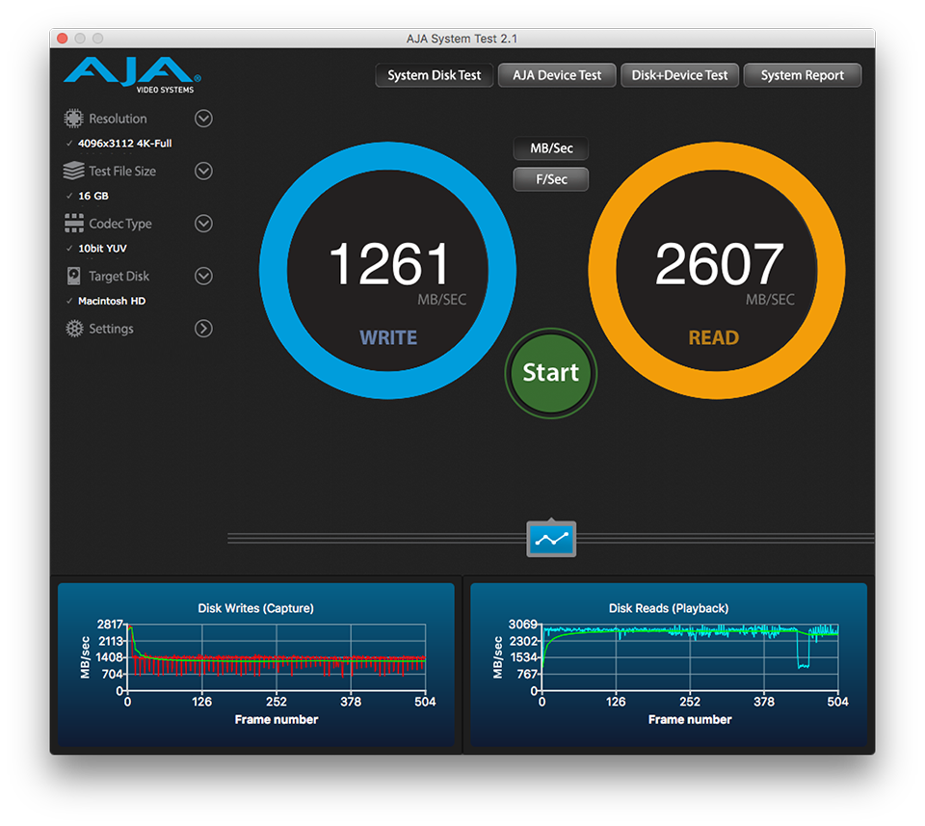Viewport: 925px width, 826px height.
Task: Click the Test File Size stack icon
Action: pos(74,172)
